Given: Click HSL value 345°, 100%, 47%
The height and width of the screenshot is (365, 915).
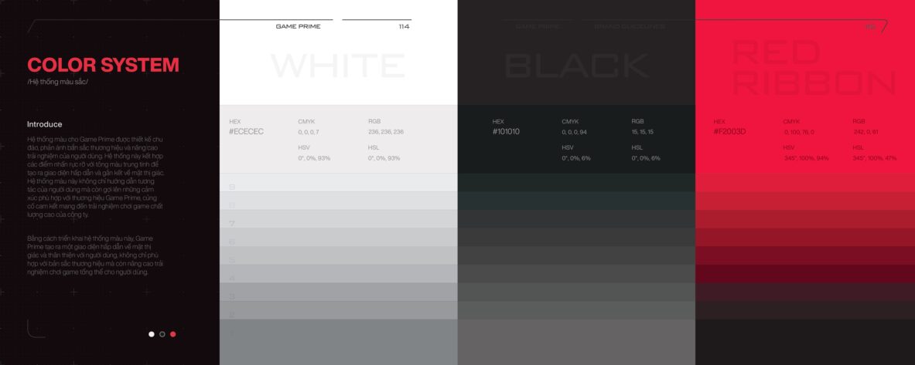Looking at the screenshot, I should coord(875,158).
